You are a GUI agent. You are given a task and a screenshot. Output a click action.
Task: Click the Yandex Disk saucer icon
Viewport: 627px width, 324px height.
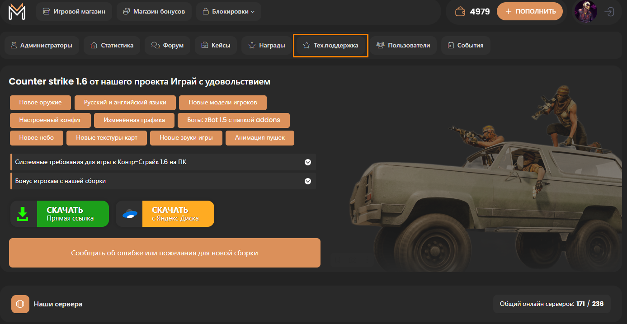130,214
